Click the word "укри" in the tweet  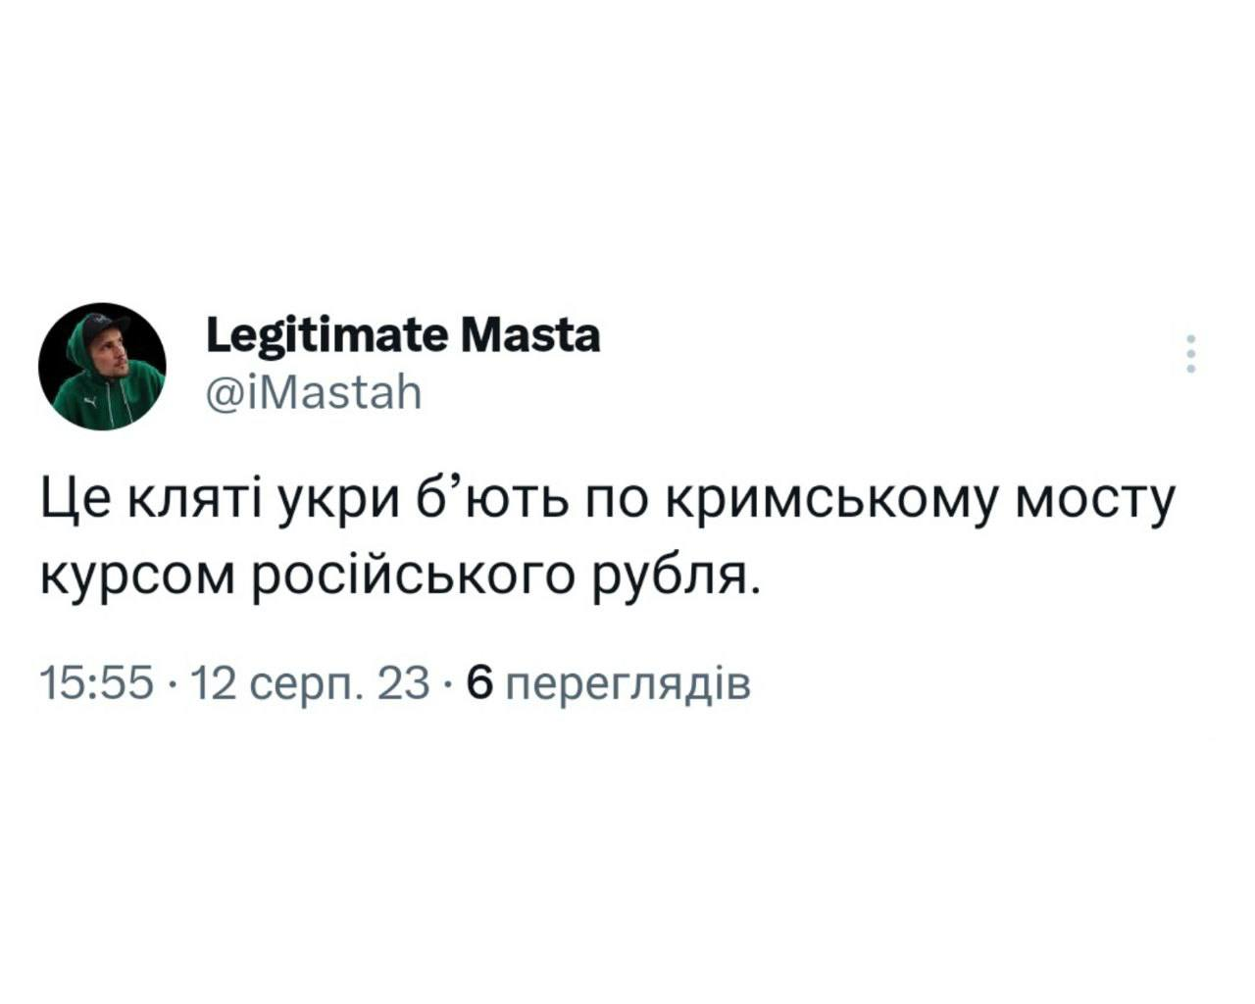click(327, 501)
